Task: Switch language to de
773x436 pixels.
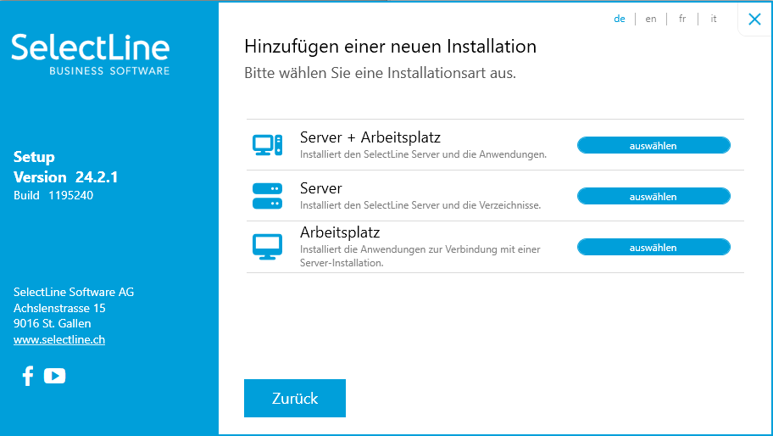Action: tap(620, 19)
